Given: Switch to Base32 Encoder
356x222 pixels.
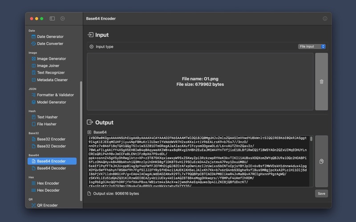Looking at the screenshot, I should click(x=51, y=139).
